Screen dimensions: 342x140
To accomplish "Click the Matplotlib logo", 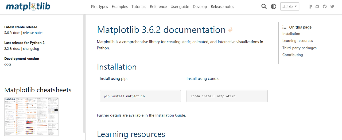I will pos(28,6).
